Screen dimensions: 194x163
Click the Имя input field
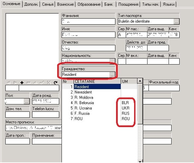tap(88, 35)
